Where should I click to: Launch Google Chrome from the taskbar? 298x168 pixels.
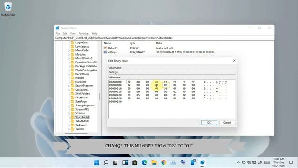tap(163, 162)
